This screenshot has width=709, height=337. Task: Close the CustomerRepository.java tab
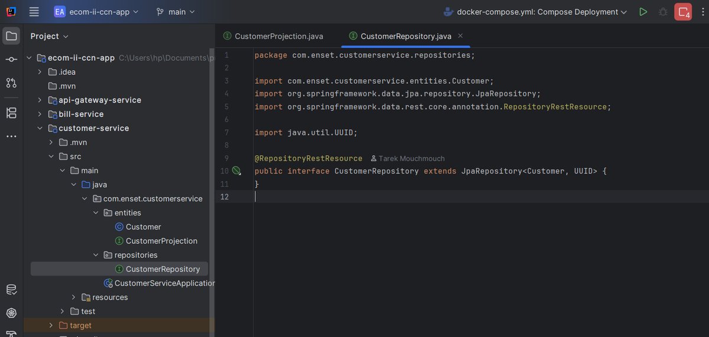click(461, 36)
